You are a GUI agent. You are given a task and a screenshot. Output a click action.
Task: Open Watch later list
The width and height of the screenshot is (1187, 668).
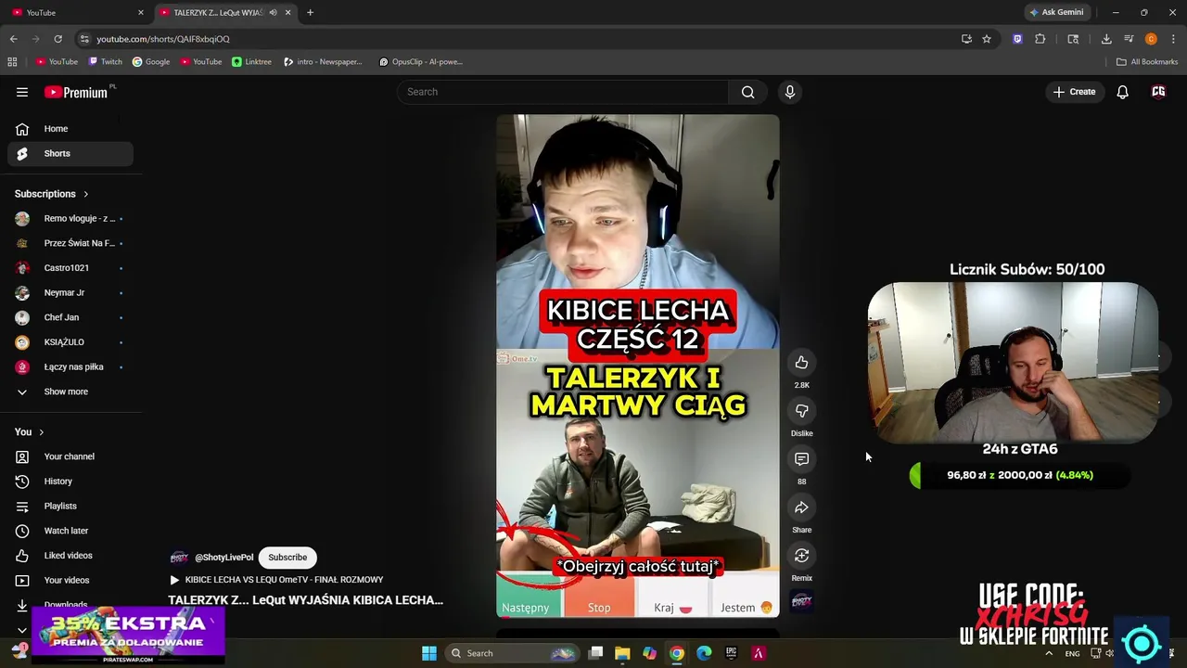(x=70, y=531)
